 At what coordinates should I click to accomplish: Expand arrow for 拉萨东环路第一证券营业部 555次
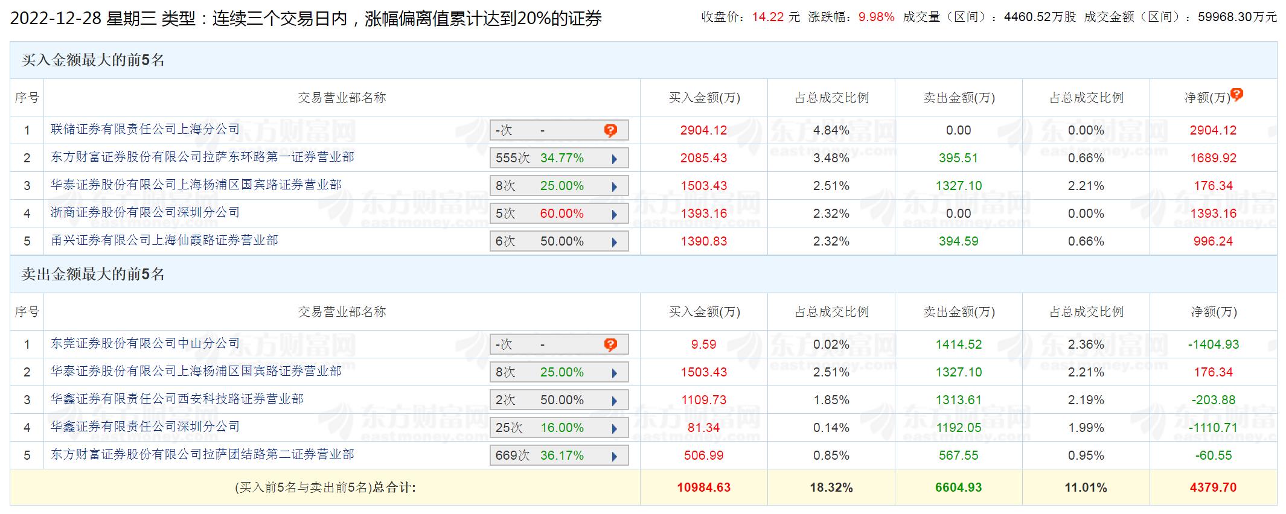(614, 159)
